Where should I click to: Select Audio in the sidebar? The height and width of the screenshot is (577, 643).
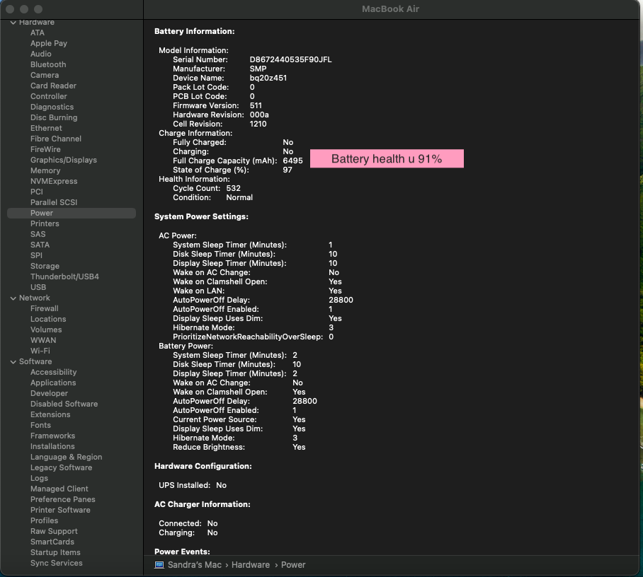pyautogui.click(x=41, y=54)
